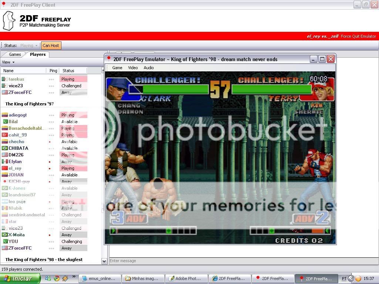This screenshot has height=284, width=379.
Task: Click Force Quit Emulator link
Action: pyautogui.click(x=358, y=36)
